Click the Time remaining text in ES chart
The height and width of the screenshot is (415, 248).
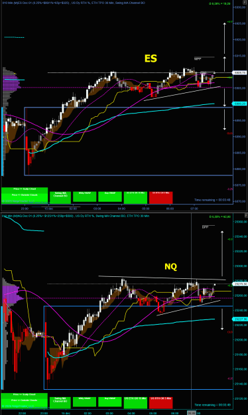[212, 200]
